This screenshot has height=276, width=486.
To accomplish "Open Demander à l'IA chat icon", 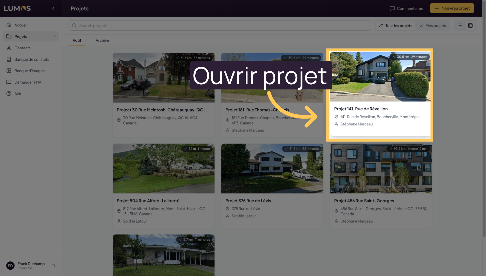I will tap(9, 82).
